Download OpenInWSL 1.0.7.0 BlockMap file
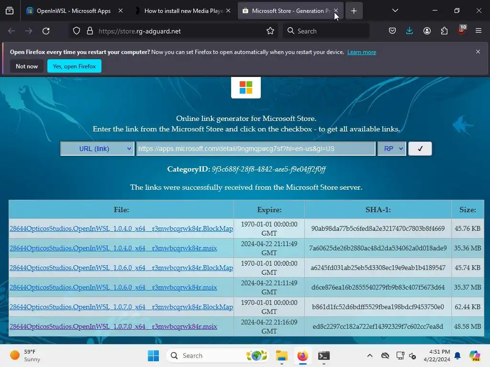490x367 pixels. tap(121, 307)
